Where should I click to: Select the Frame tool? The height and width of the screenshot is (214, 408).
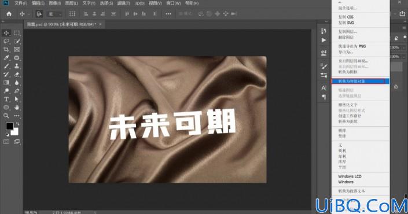(17, 49)
